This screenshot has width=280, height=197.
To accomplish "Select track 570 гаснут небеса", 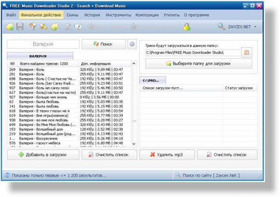I will point(69,143).
